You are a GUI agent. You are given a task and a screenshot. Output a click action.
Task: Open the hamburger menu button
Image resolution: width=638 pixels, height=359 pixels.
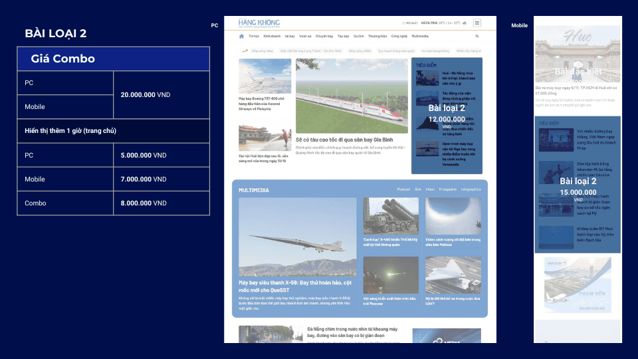click(477, 23)
